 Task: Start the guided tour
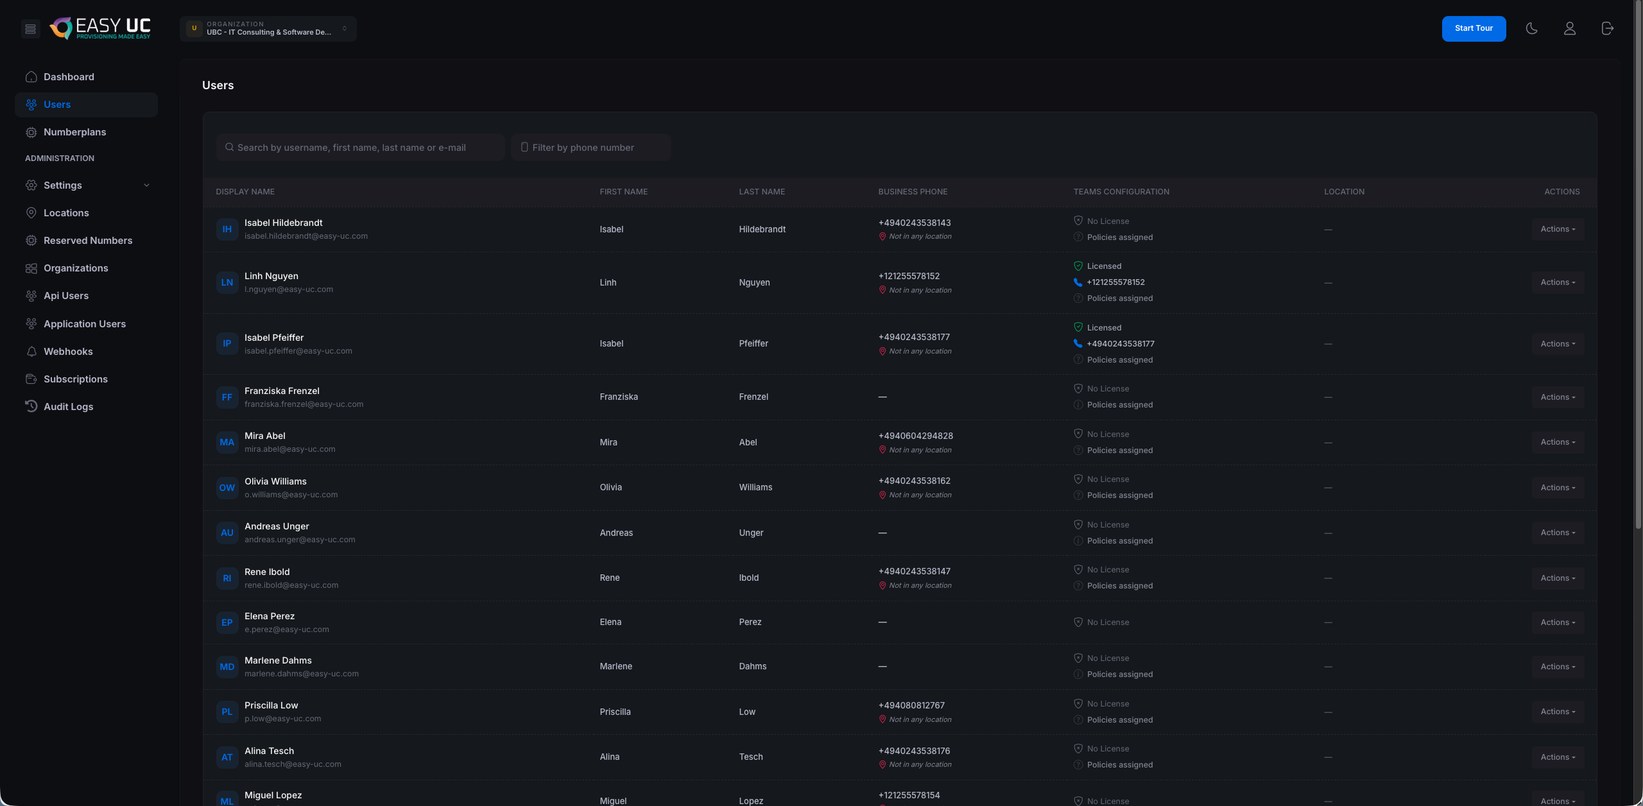tap(1474, 28)
